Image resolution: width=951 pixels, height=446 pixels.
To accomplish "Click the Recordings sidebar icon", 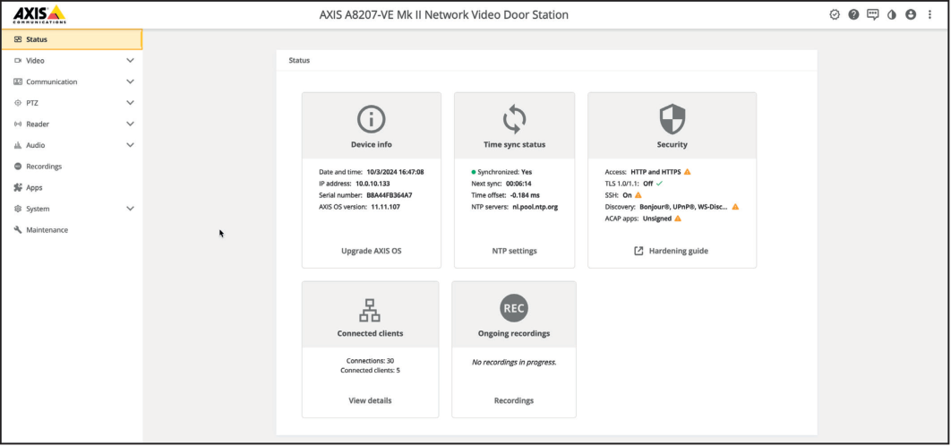I will pos(18,167).
